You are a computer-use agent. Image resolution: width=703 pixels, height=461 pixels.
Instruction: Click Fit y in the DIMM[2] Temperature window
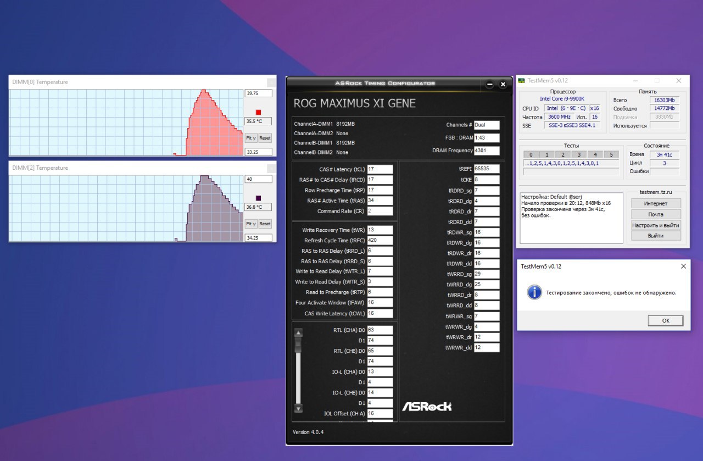[x=251, y=224]
